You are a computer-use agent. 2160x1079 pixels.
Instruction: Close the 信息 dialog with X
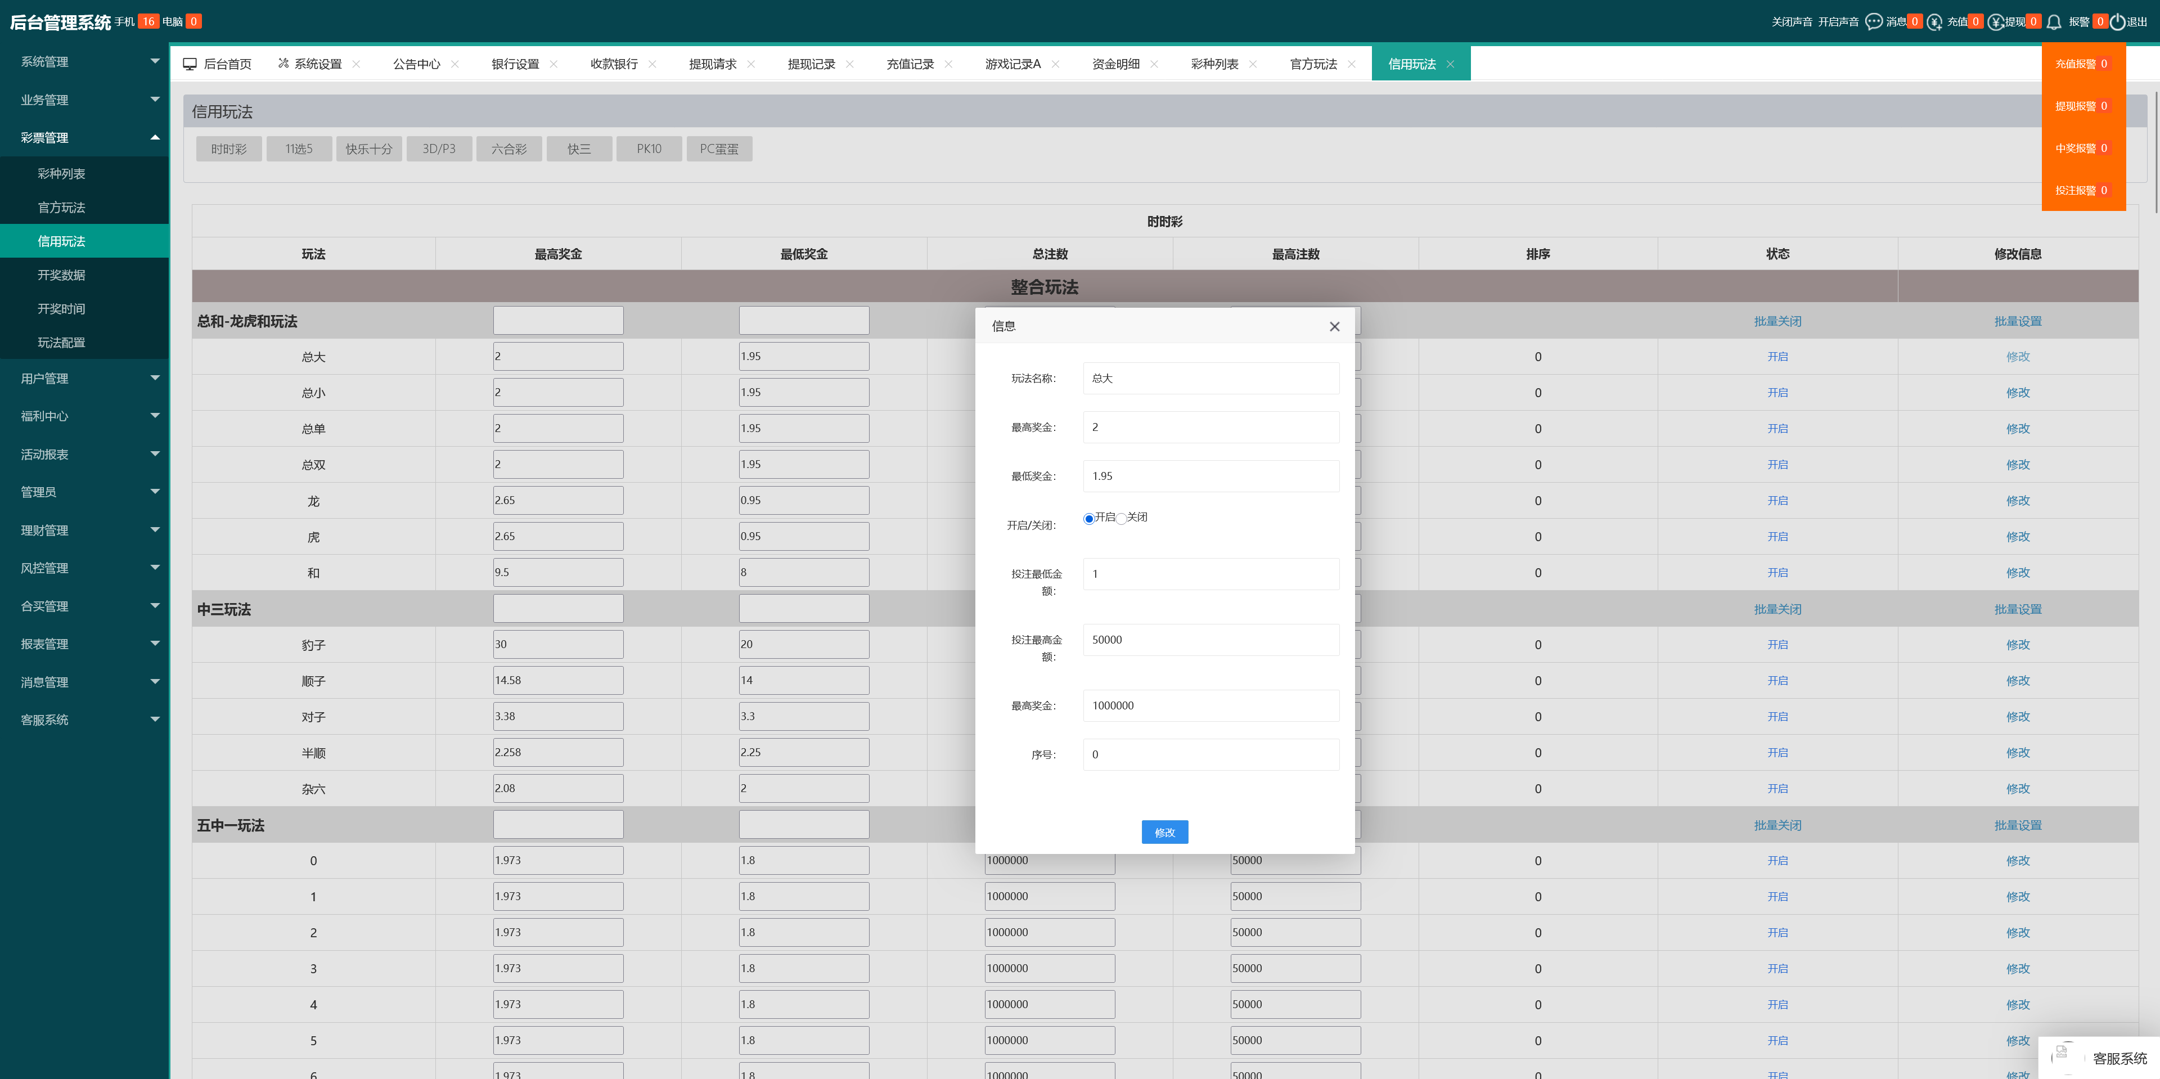coord(1334,327)
